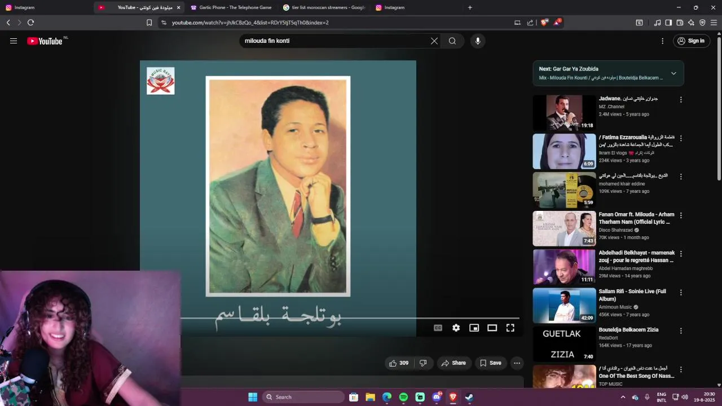Screen dimensions: 722x406
Task: Dislike this video
Action: tap(423, 363)
